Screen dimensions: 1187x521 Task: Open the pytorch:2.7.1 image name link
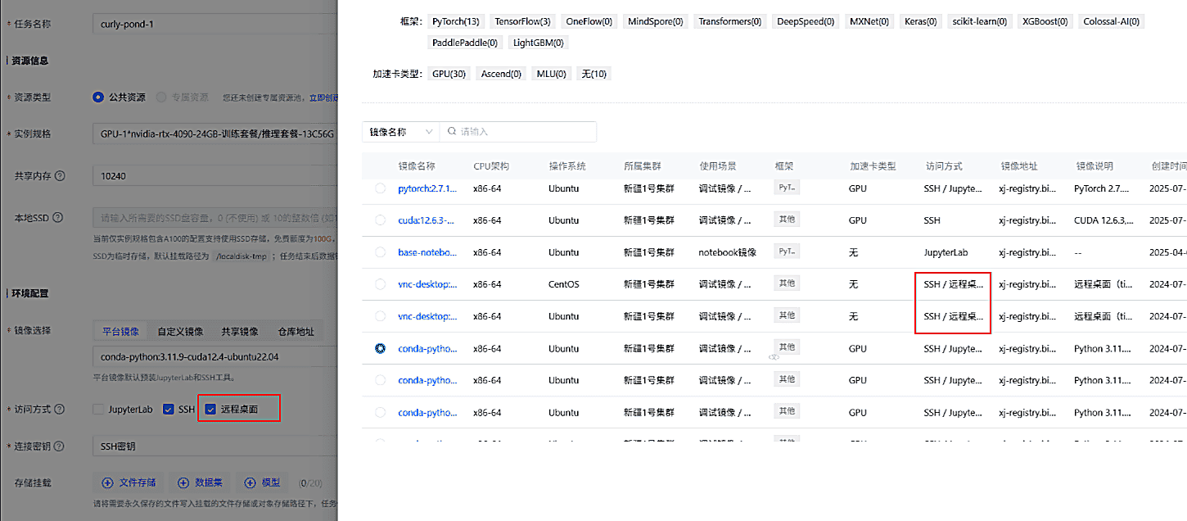pyautogui.click(x=427, y=188)
